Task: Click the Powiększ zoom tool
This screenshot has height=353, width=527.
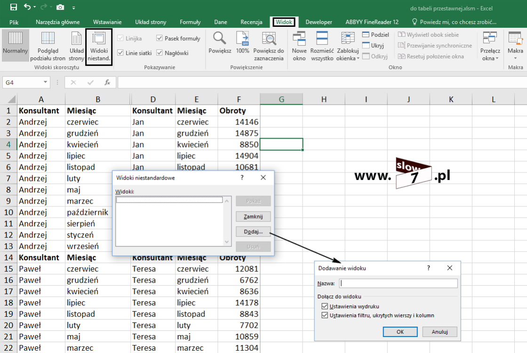Action: click(220, 43)
